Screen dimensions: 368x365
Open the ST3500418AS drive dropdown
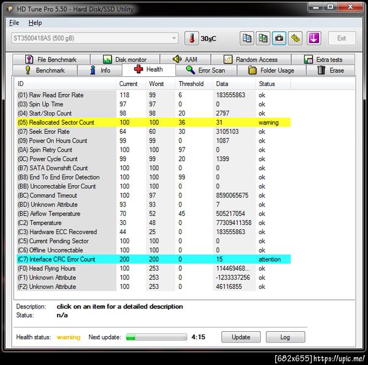pyautogui.click(x=95, y=38)
